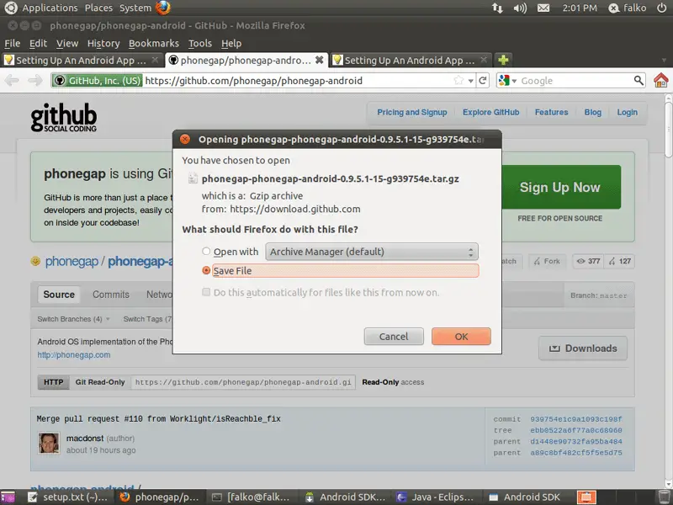Click the Downloads button
This screenshot has height=505, width=673.
click(x=583, y=348)
